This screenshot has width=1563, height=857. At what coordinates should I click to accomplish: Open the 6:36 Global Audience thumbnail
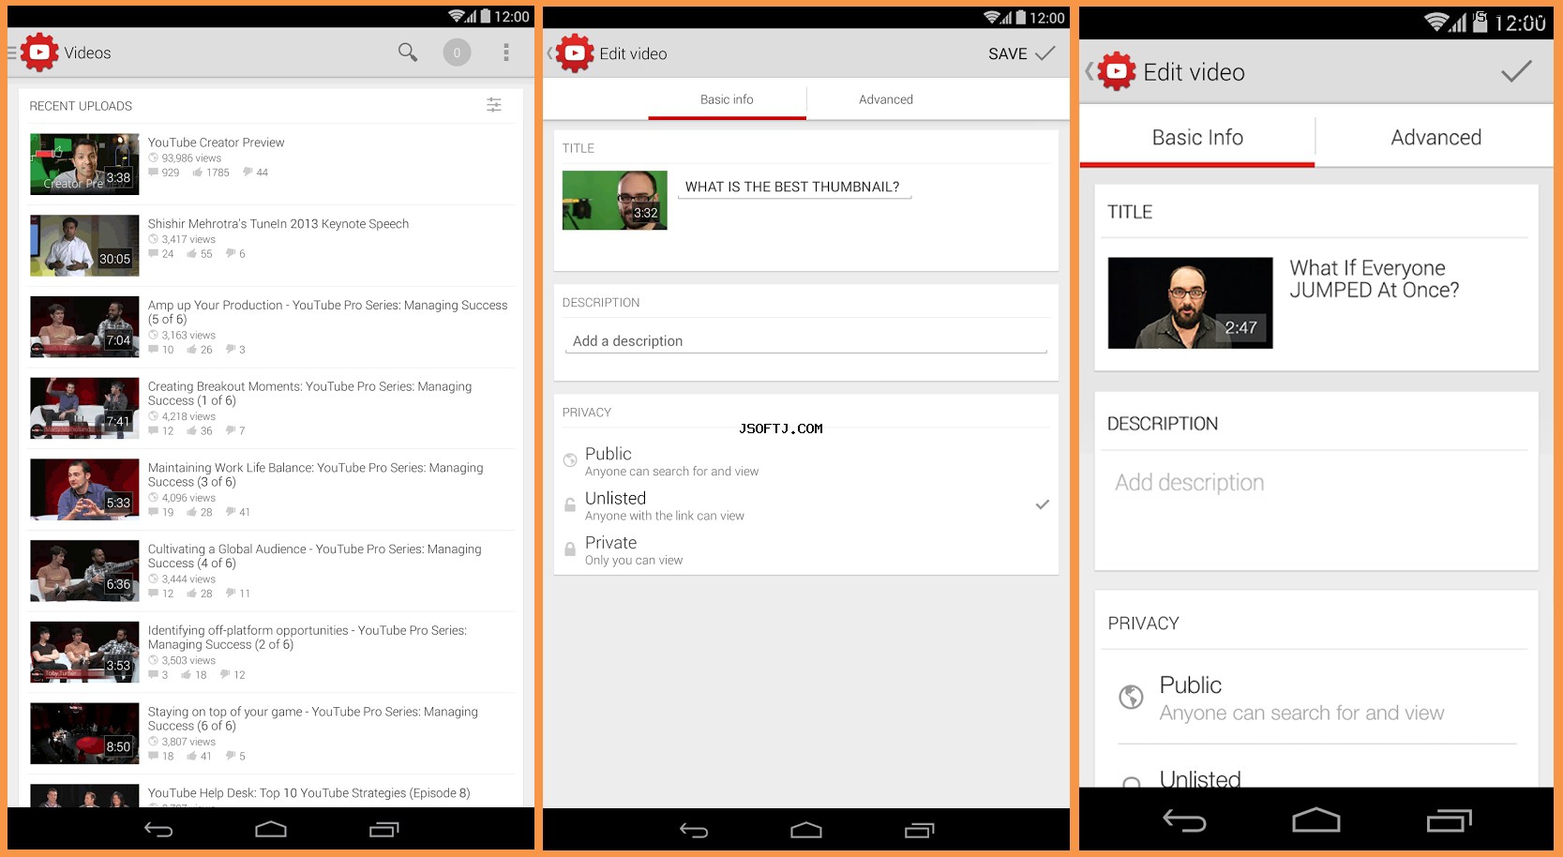[x=84, y=571]
